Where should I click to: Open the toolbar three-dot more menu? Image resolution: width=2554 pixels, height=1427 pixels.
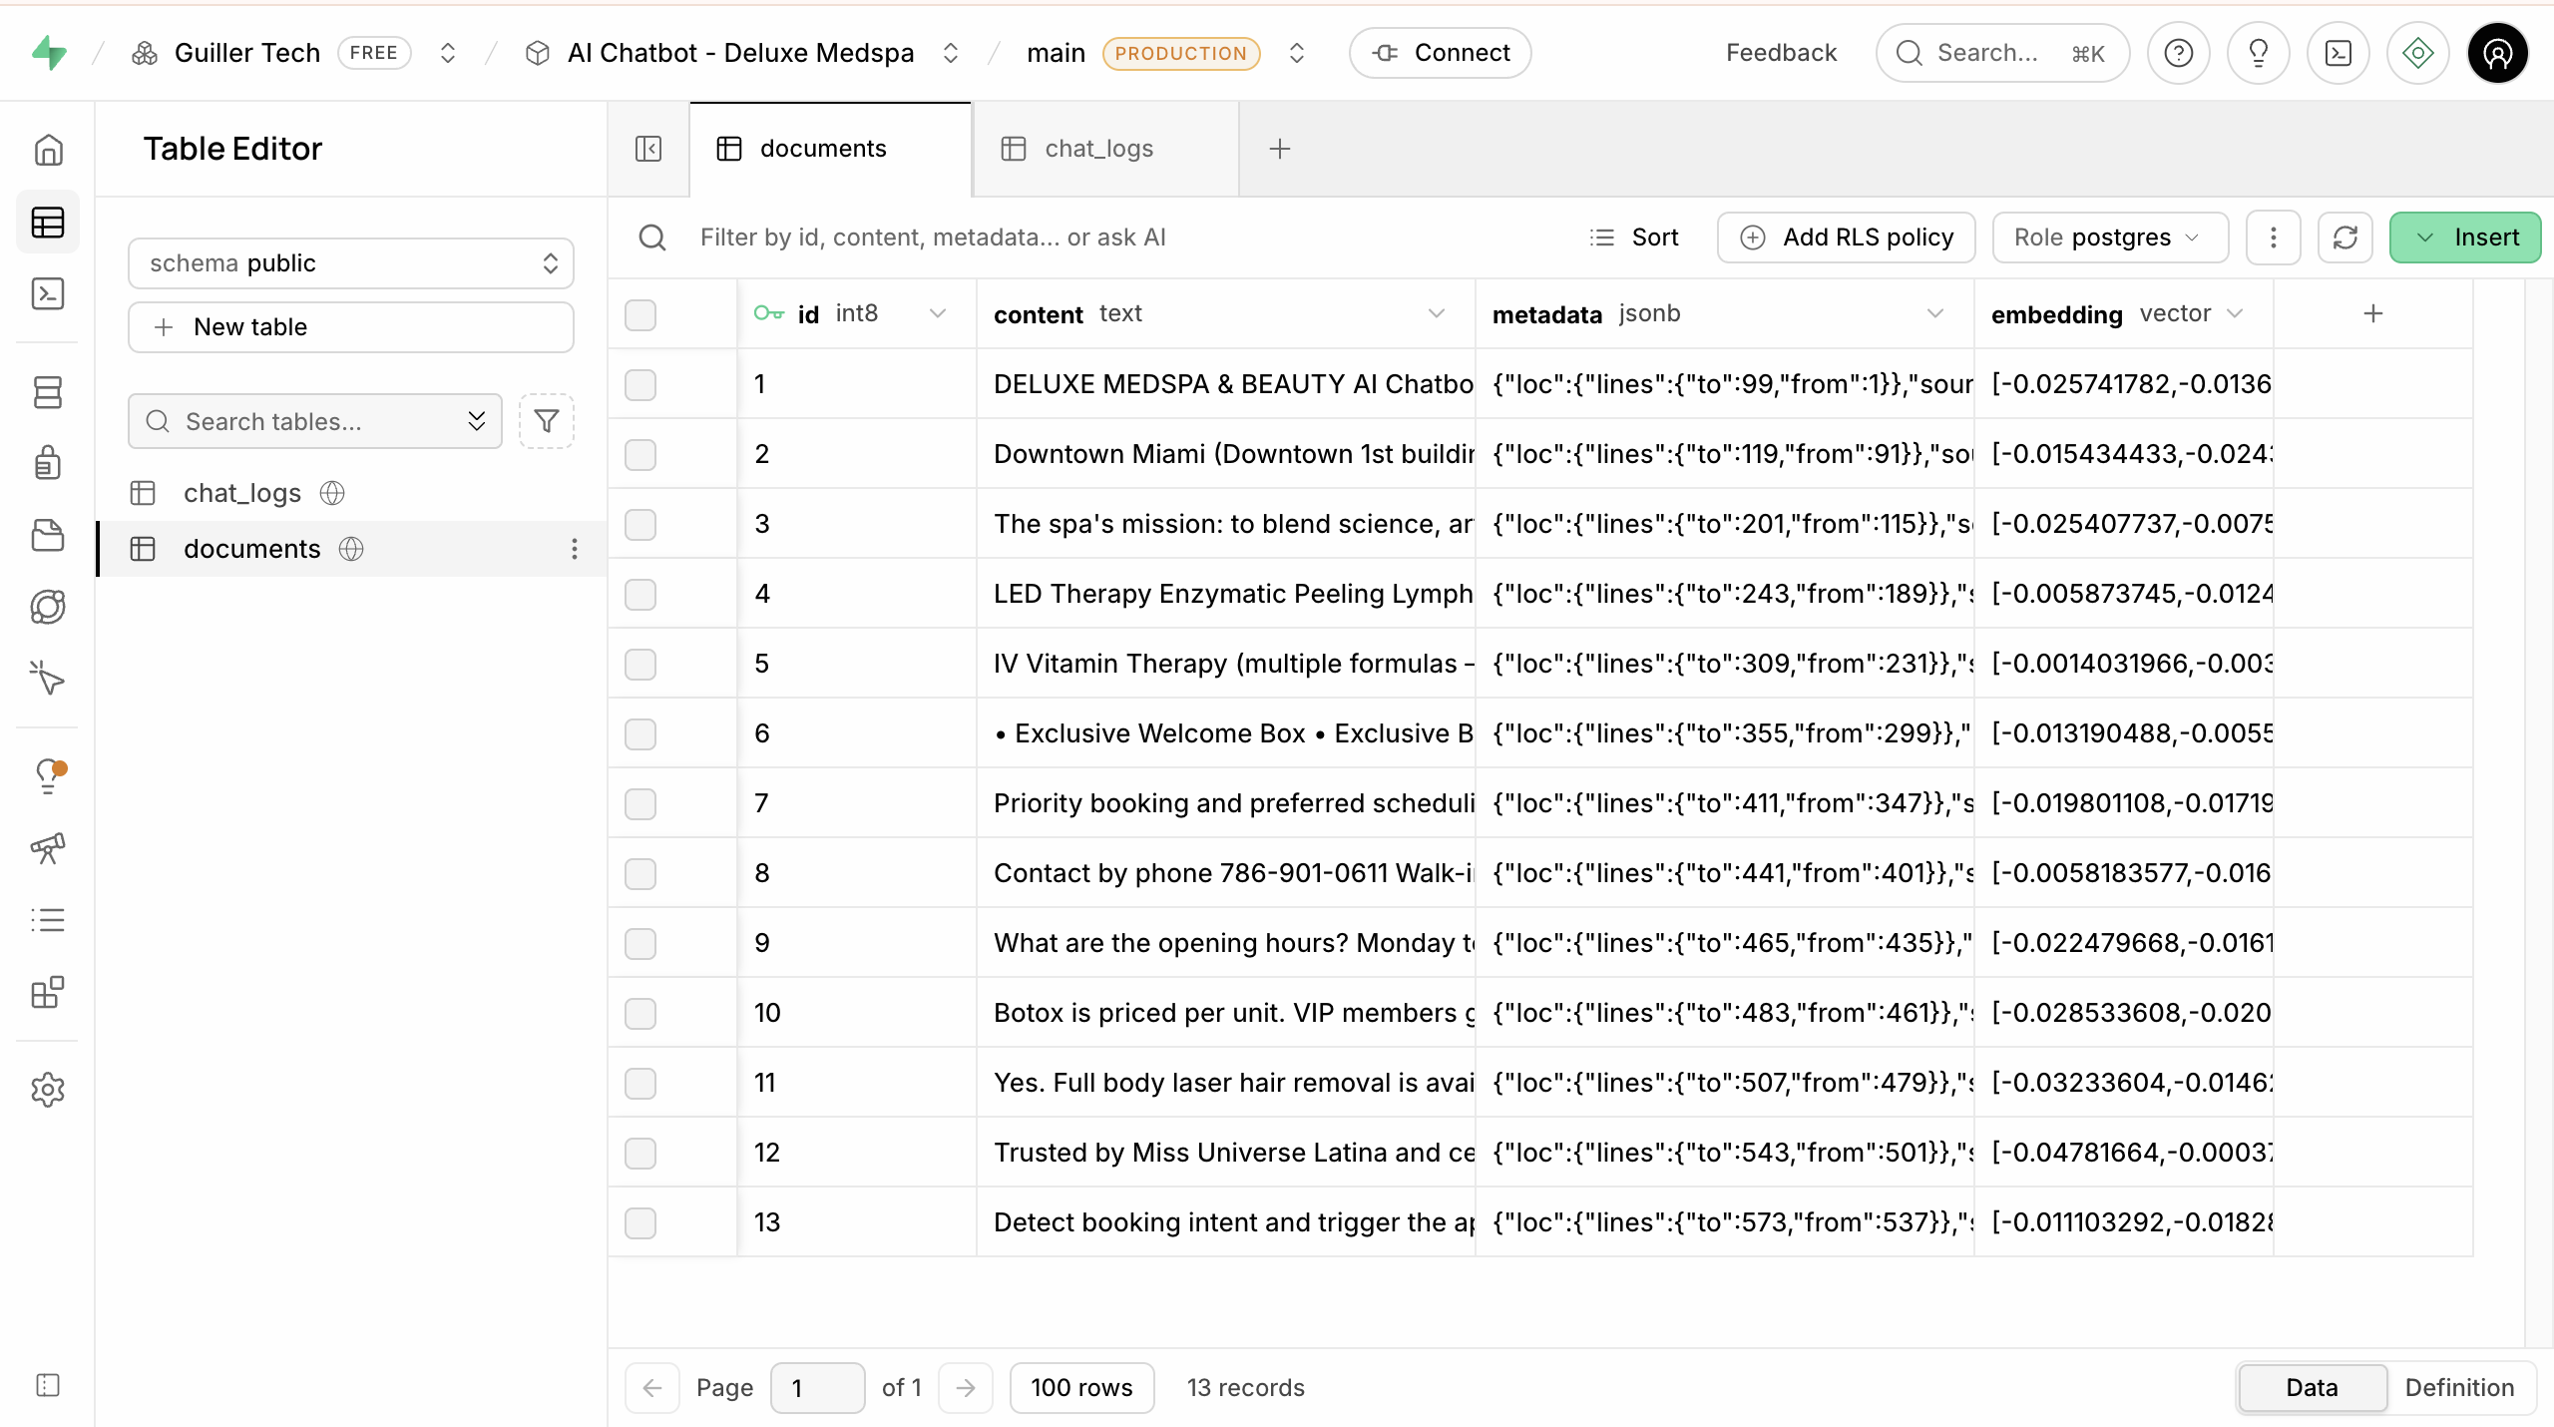(x=2274, y=238)
